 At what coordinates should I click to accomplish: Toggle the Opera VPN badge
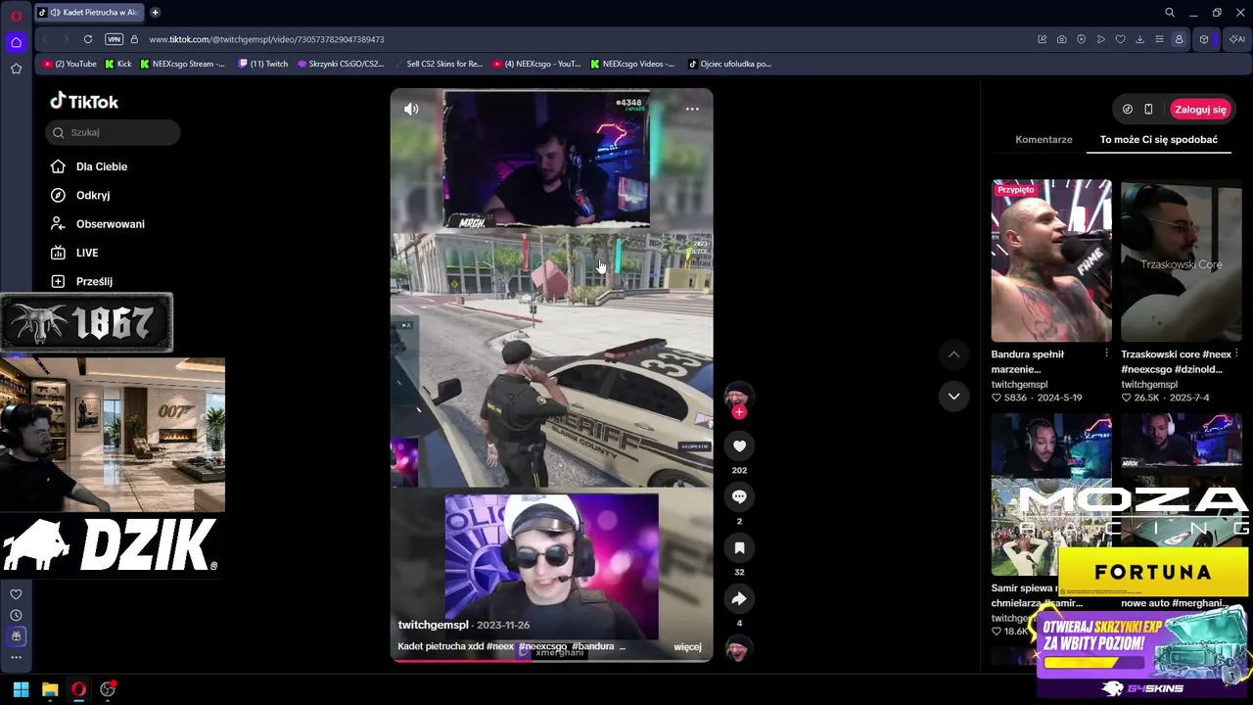coord(115,39)
